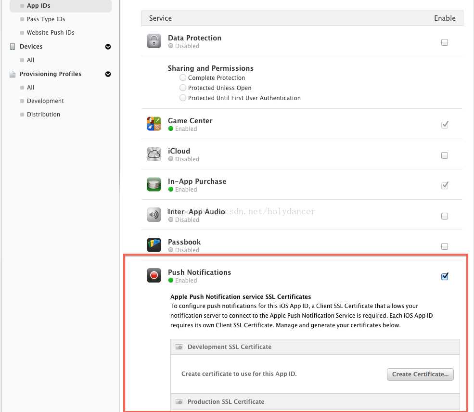The height and width of the screenshot is (412, 474).
Task: Click the Development SSL Certificate icon
Action: (x=179, y=347)
